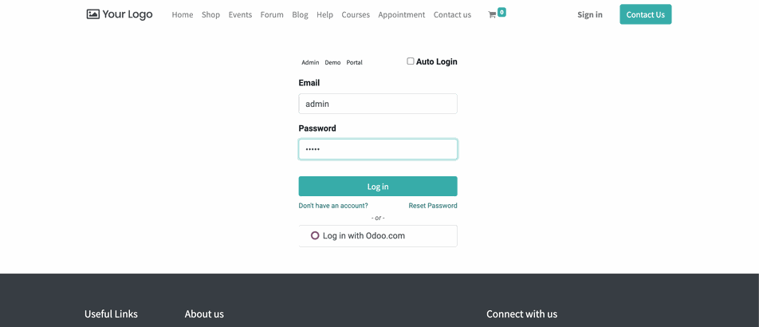Open the Blog menu item
Image resolution: width=759 pixels, height=327 pixels.
(x=300, y=15)
